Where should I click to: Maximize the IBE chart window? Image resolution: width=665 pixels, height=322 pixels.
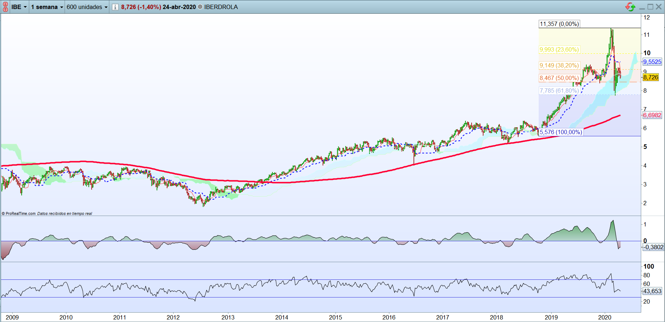650,7
